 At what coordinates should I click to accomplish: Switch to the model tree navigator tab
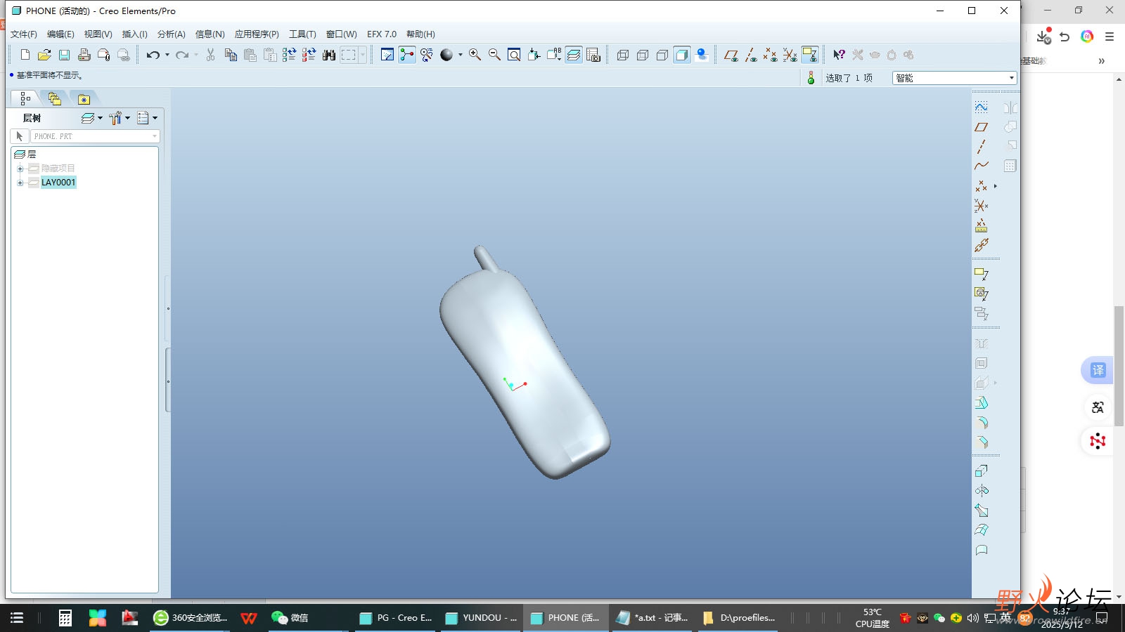coord(25,99)
